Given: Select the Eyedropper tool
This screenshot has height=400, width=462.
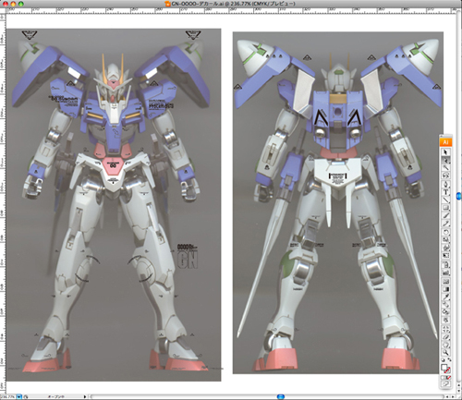Looking at the screenshot, I should click(445, 297).
